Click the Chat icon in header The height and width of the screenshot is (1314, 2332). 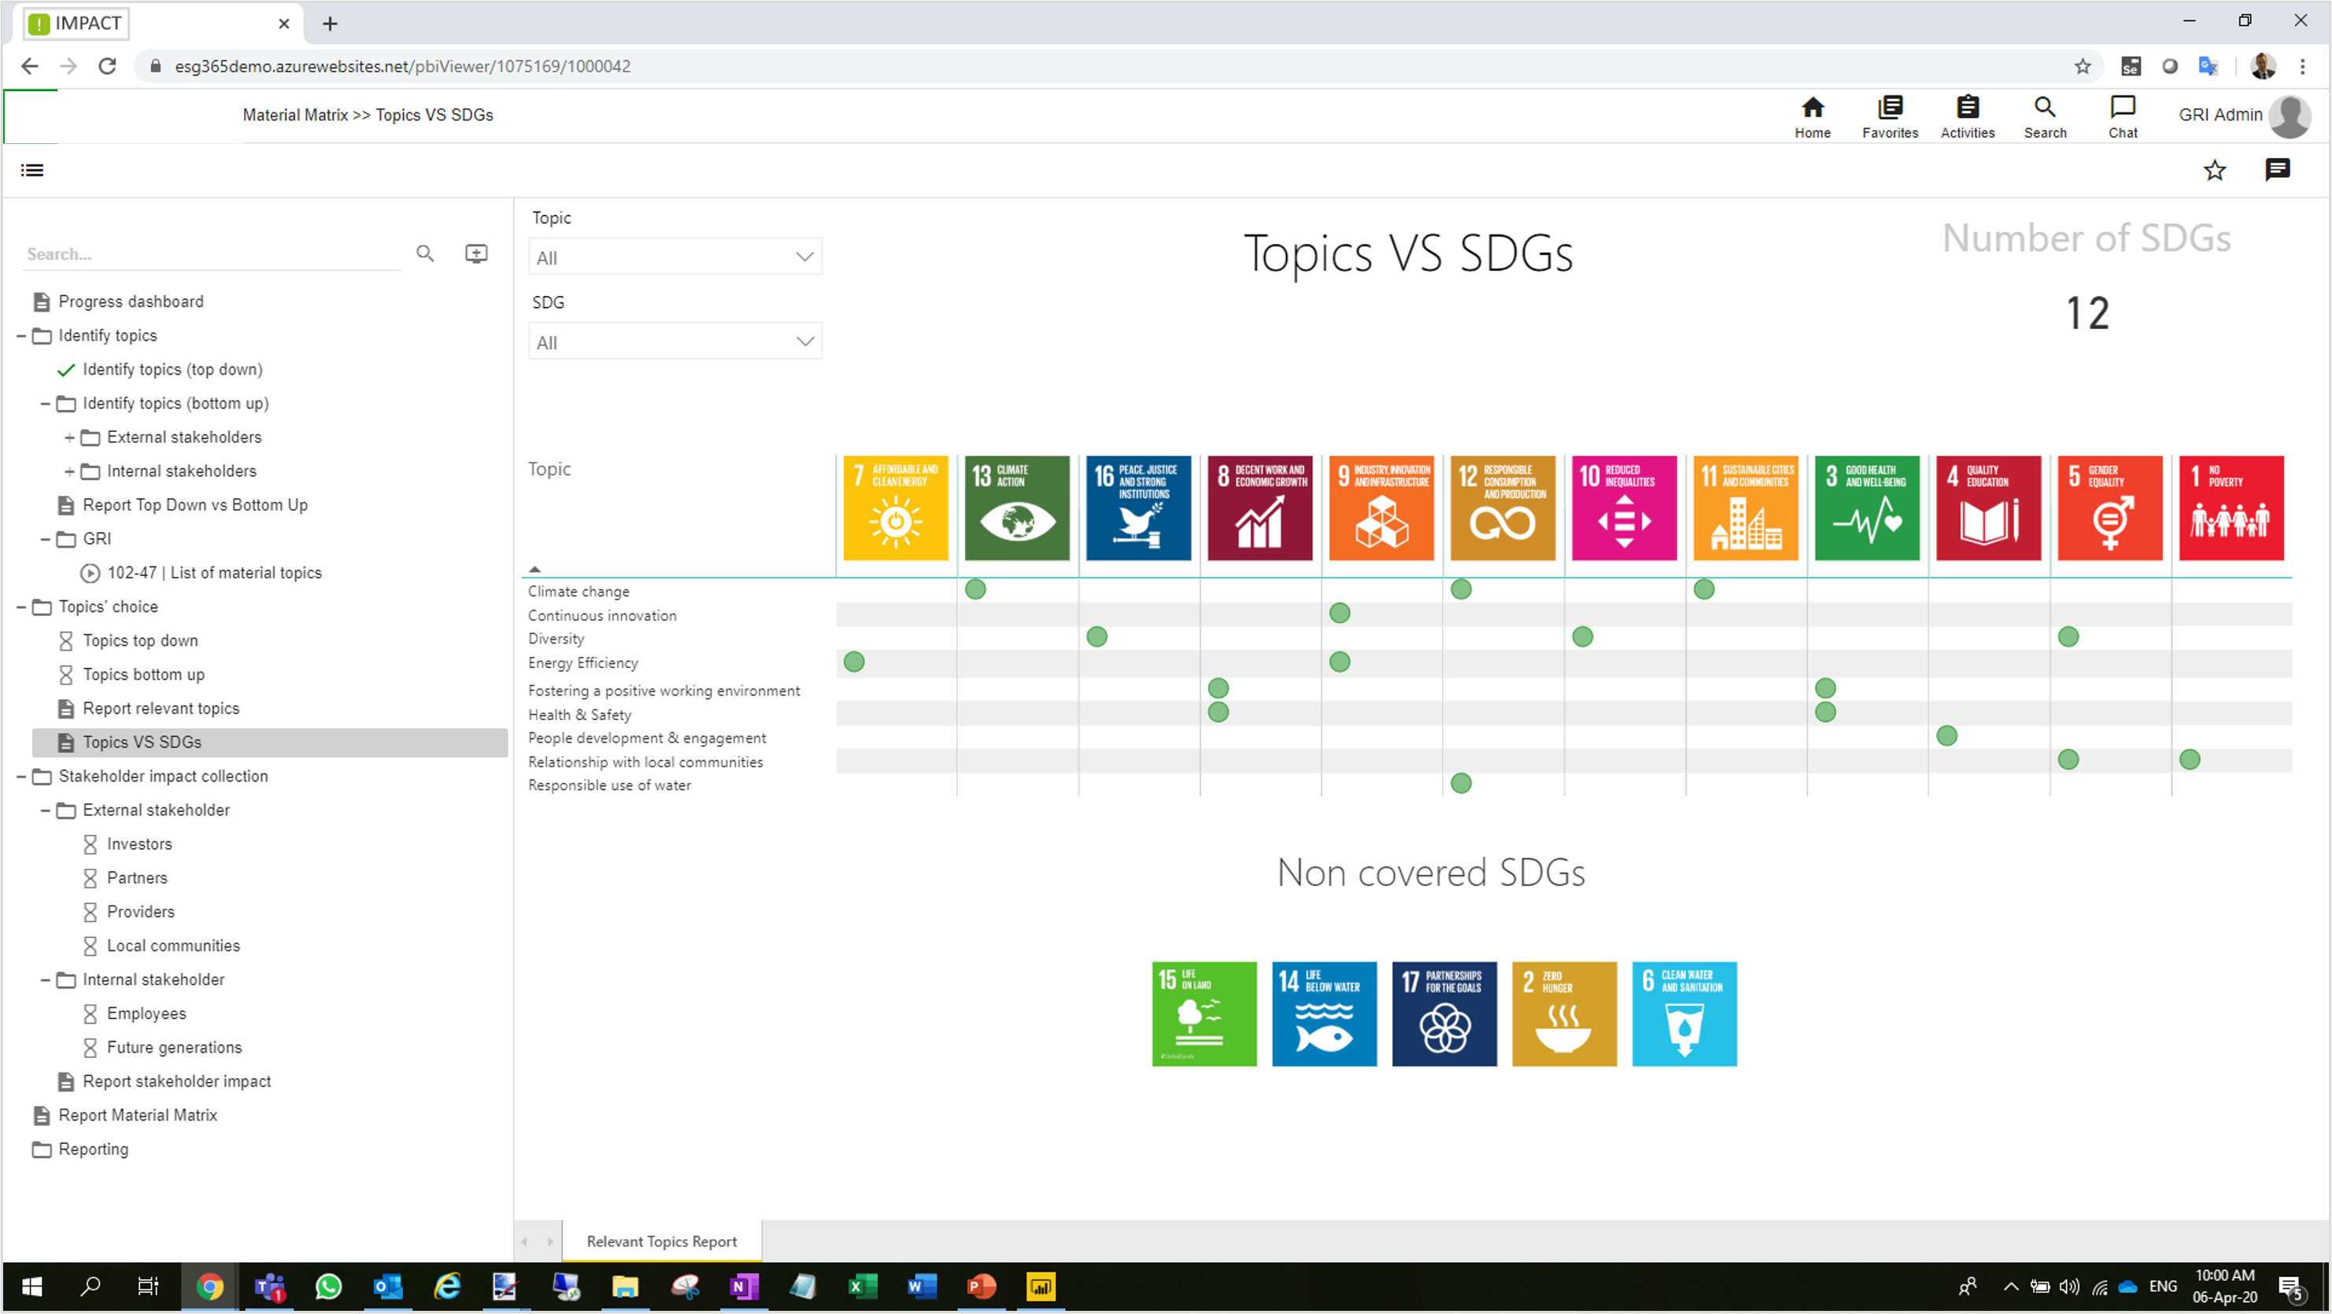point(2122,109)
